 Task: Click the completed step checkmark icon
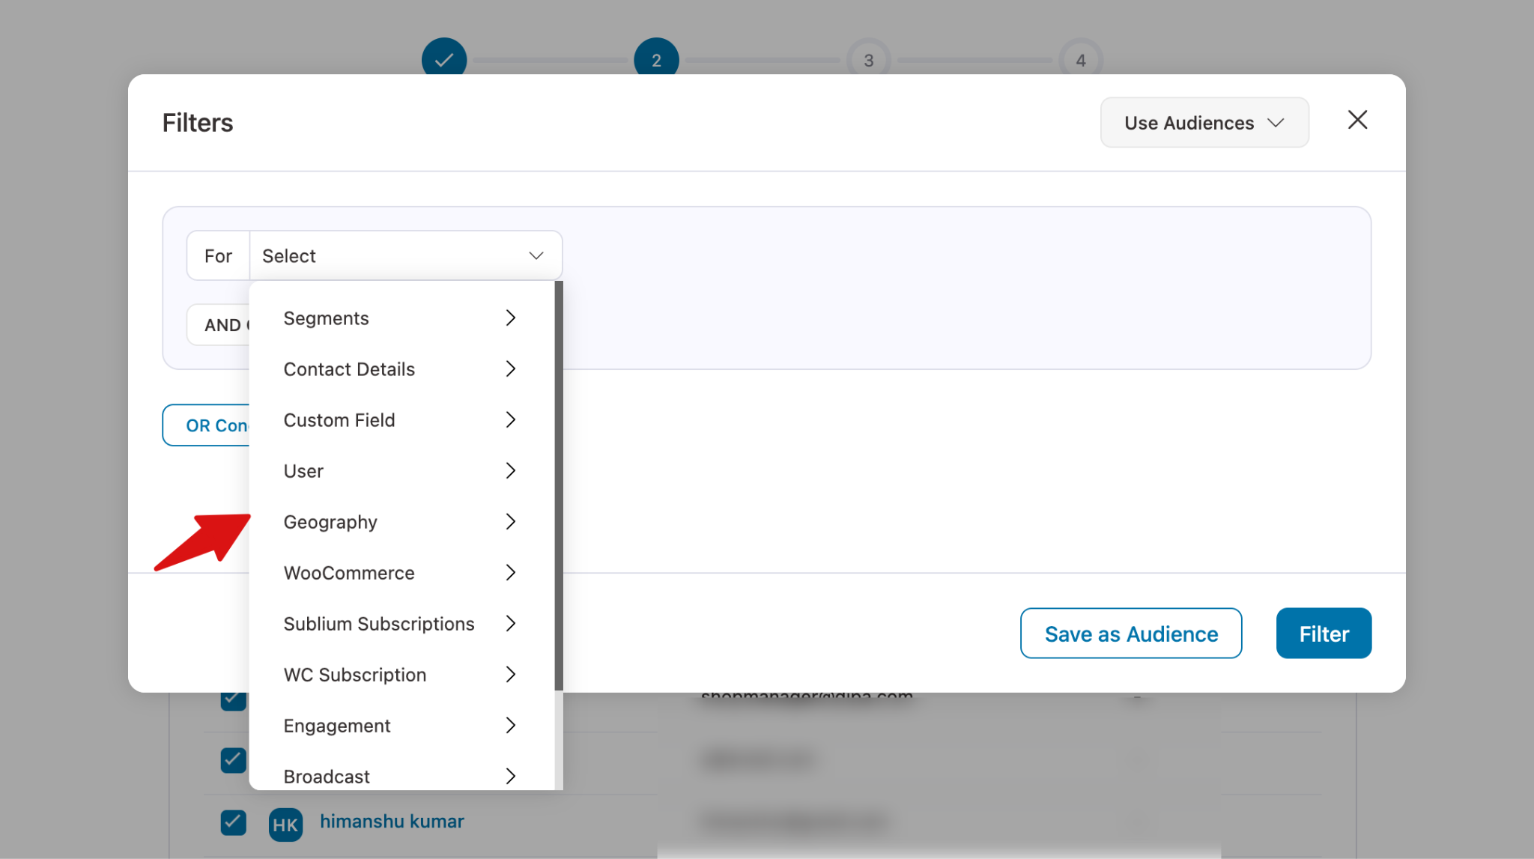coord(444,58)
